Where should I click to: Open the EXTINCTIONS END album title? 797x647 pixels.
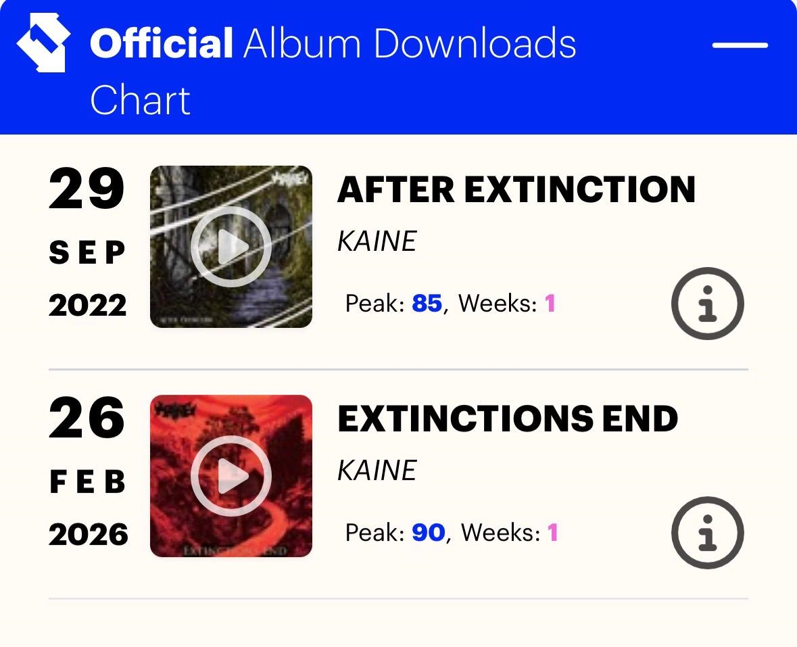tap(507, 418)
